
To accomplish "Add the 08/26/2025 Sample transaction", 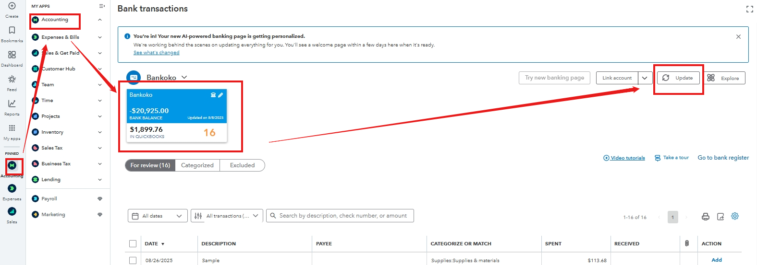I will pos(717,260).
